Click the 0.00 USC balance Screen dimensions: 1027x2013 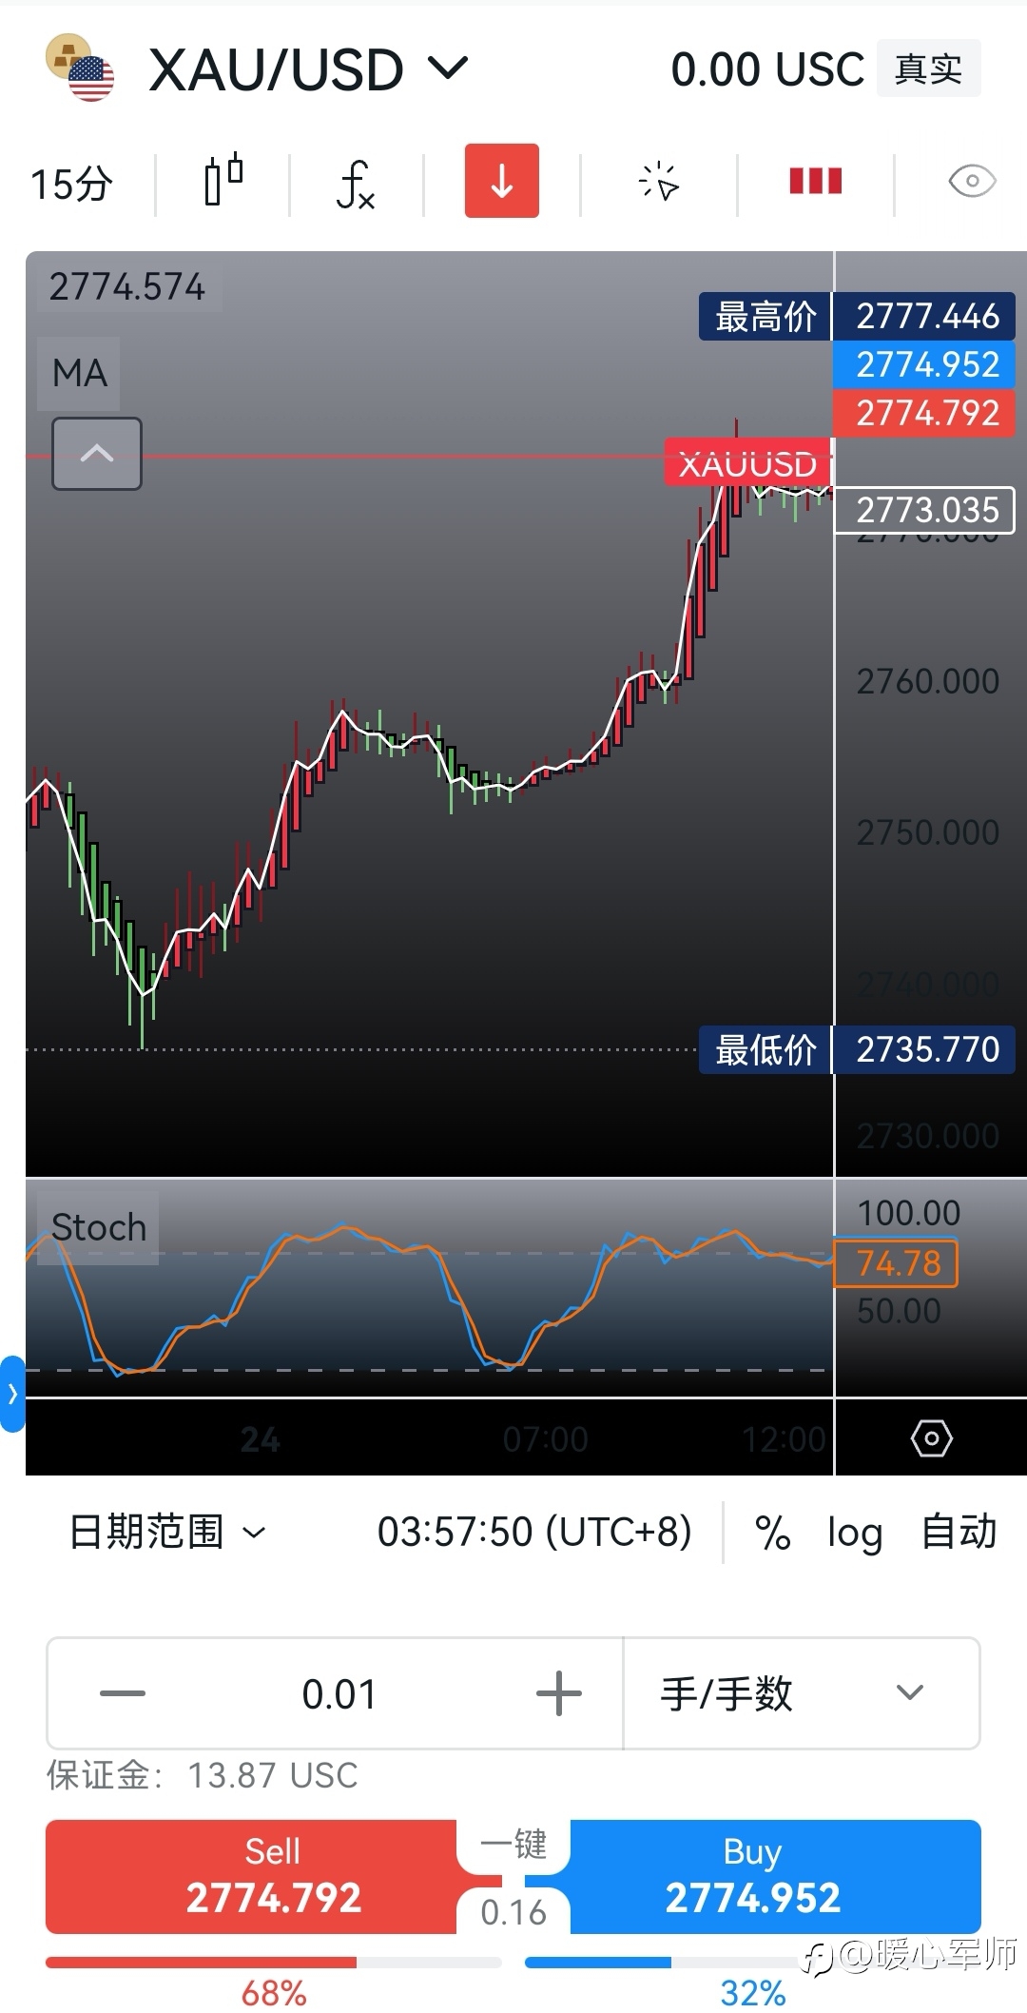click(x=767, y=69)
